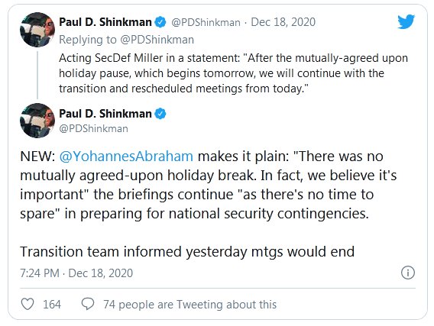
Task: Open Paul D. Shinkman name in top reply
Action: click(x=105, y=22)
